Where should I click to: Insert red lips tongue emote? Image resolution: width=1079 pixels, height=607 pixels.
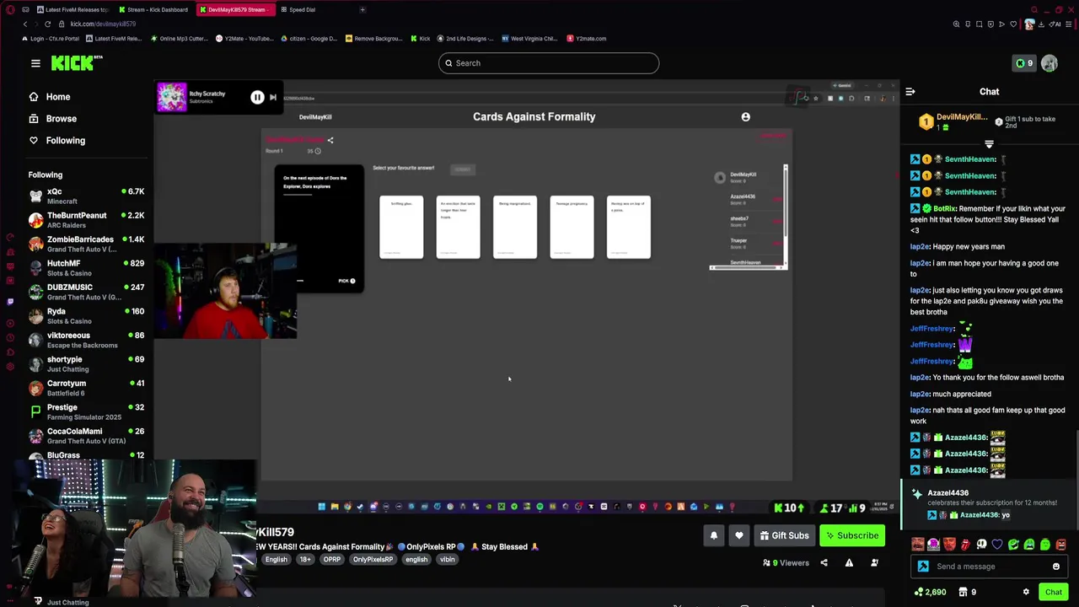965,545
